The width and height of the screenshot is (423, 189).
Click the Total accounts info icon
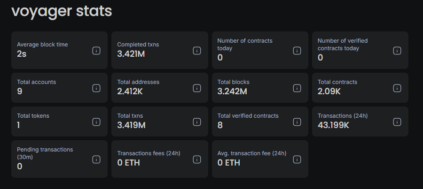96,88
